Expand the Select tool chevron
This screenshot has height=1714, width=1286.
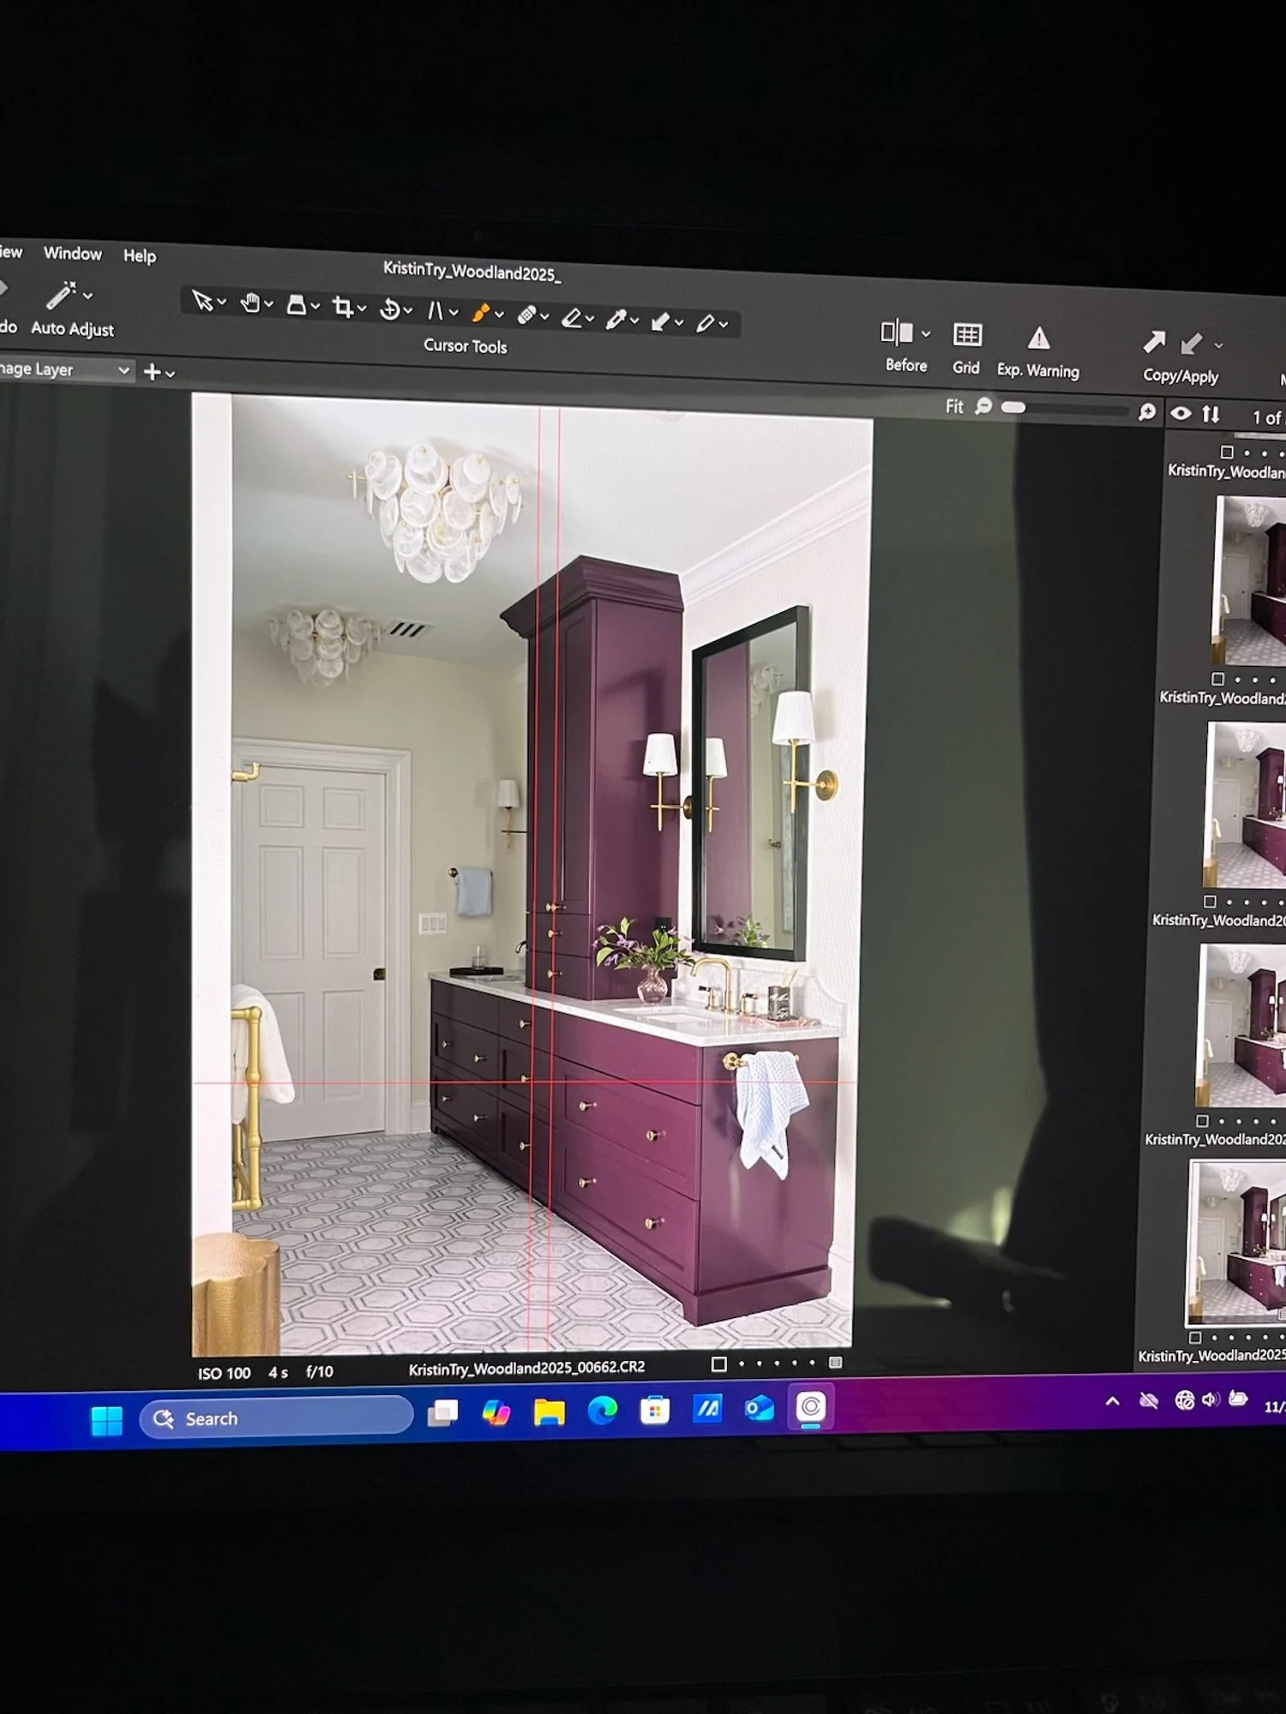pyautogui.click(x=222, y=303)
